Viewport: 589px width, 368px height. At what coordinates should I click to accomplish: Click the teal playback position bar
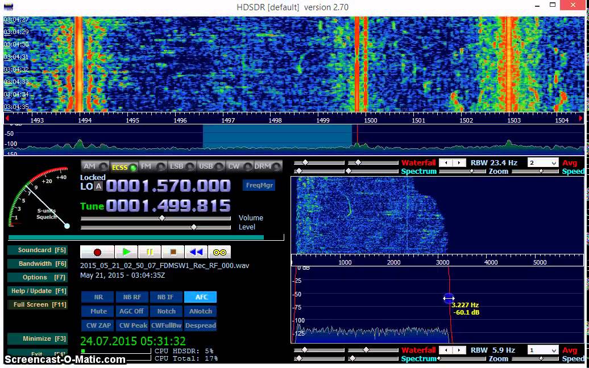click(x=136, y=237)
